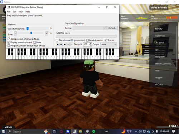
Task: Expand the Output dropdown set to None
Action: [108, 44]
